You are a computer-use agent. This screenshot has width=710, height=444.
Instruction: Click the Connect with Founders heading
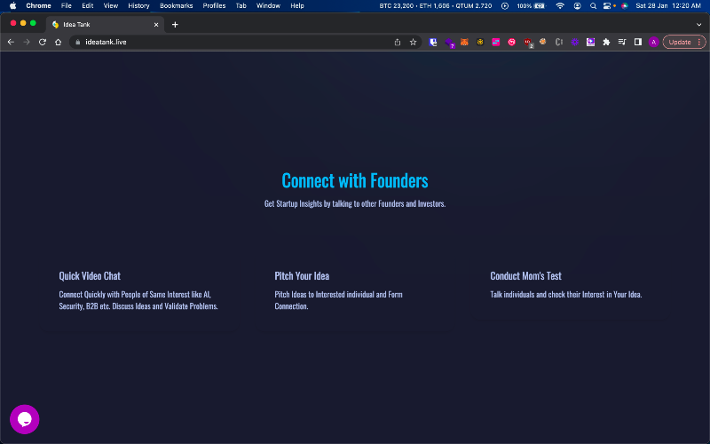355,180
